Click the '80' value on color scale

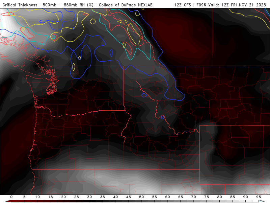220,197
